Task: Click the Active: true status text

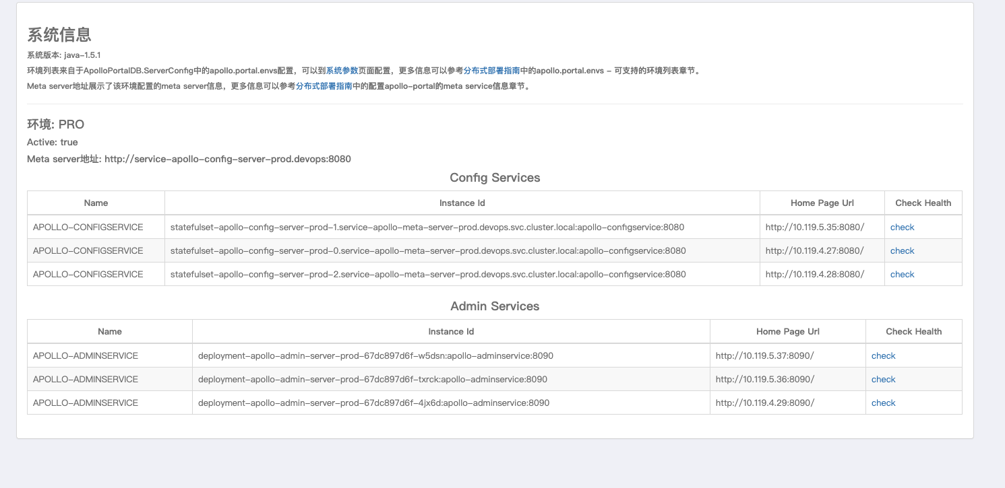Action: (x=51, y=142)
